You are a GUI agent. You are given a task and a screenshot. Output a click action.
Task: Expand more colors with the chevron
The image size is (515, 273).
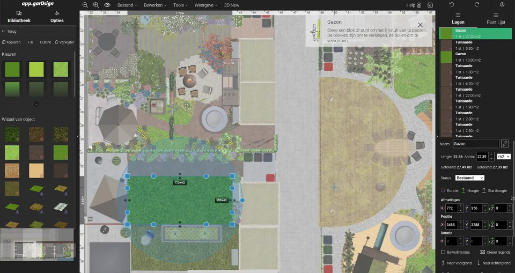point(36,104)
